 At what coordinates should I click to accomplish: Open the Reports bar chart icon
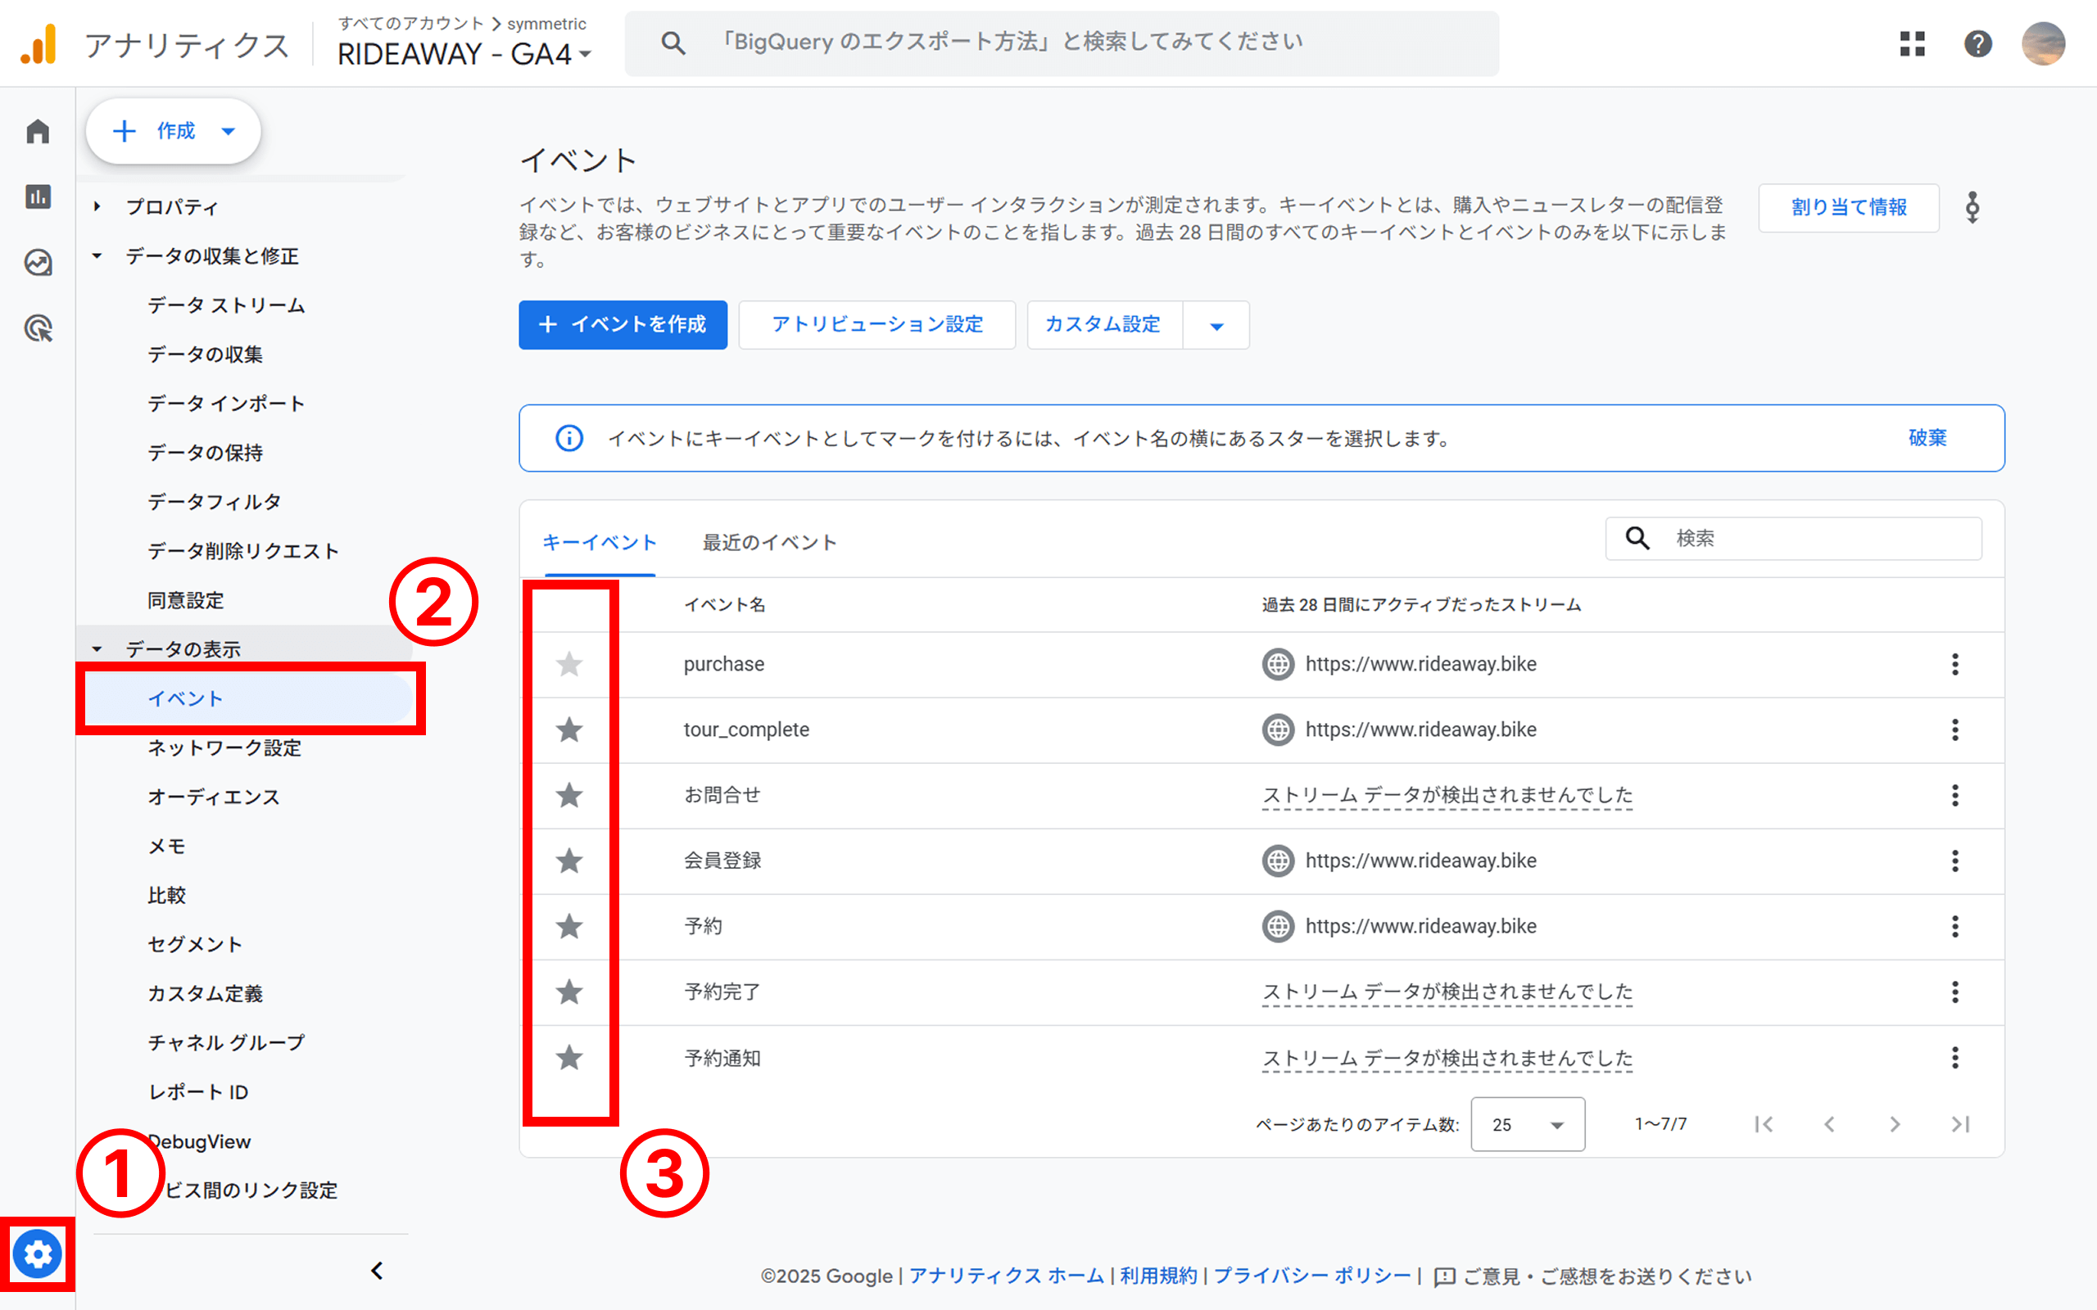coord(37,196)
